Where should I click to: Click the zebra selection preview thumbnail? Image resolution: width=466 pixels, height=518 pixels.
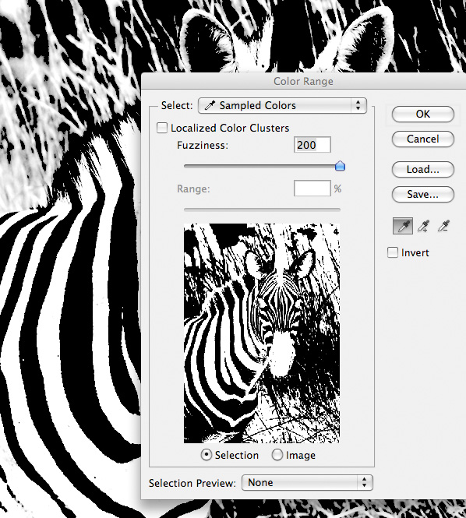point(262,333)
